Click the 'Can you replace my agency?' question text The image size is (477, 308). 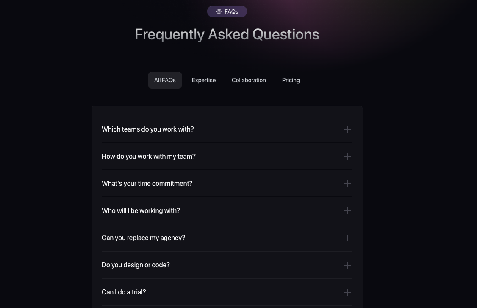(144, 238)
